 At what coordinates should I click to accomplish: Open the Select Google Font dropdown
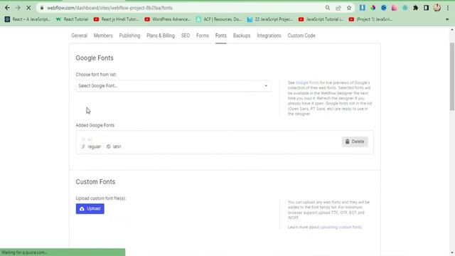173,85
